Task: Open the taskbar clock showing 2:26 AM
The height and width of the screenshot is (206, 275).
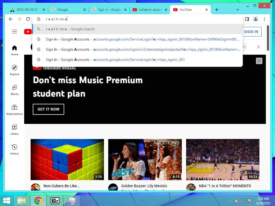Action: [x=263, y=201]
